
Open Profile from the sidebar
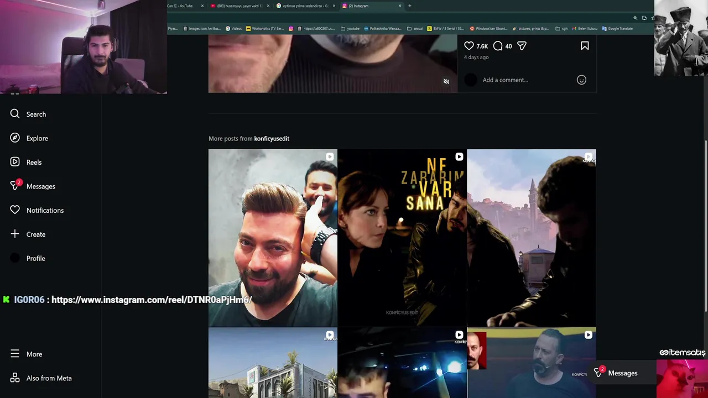pos(27,258)
